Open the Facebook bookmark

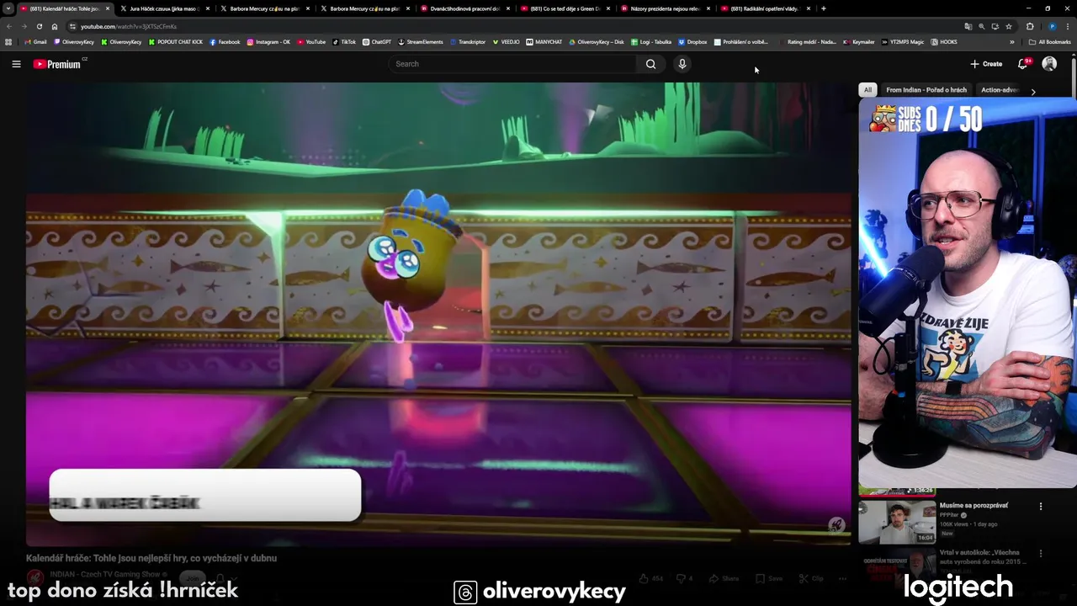(x=225, y=41)
